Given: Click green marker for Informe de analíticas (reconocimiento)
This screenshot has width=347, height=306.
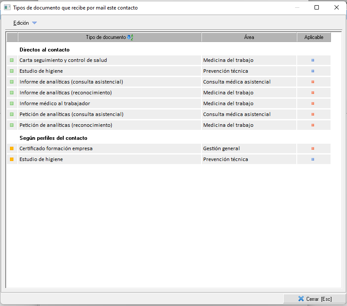Looking at the screenshot, I should 12,93.
